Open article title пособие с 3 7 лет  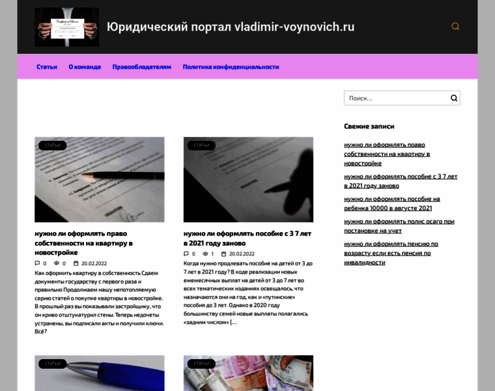[247, 238]
